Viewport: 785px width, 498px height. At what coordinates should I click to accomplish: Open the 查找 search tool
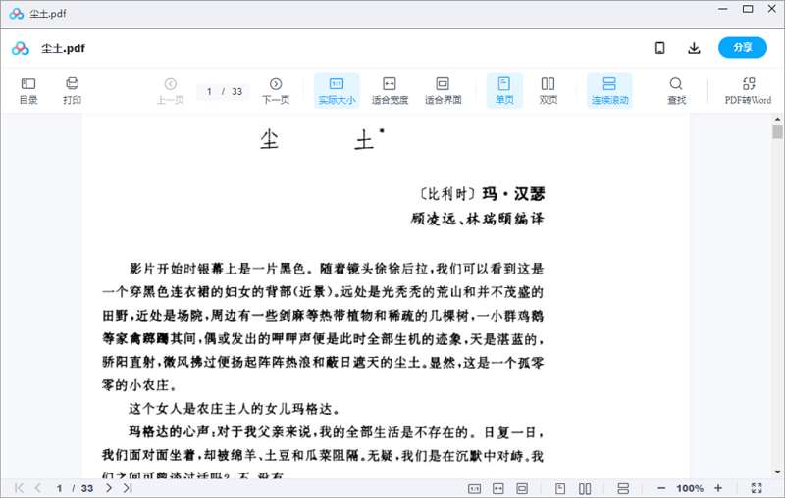(x=676, y=90)
